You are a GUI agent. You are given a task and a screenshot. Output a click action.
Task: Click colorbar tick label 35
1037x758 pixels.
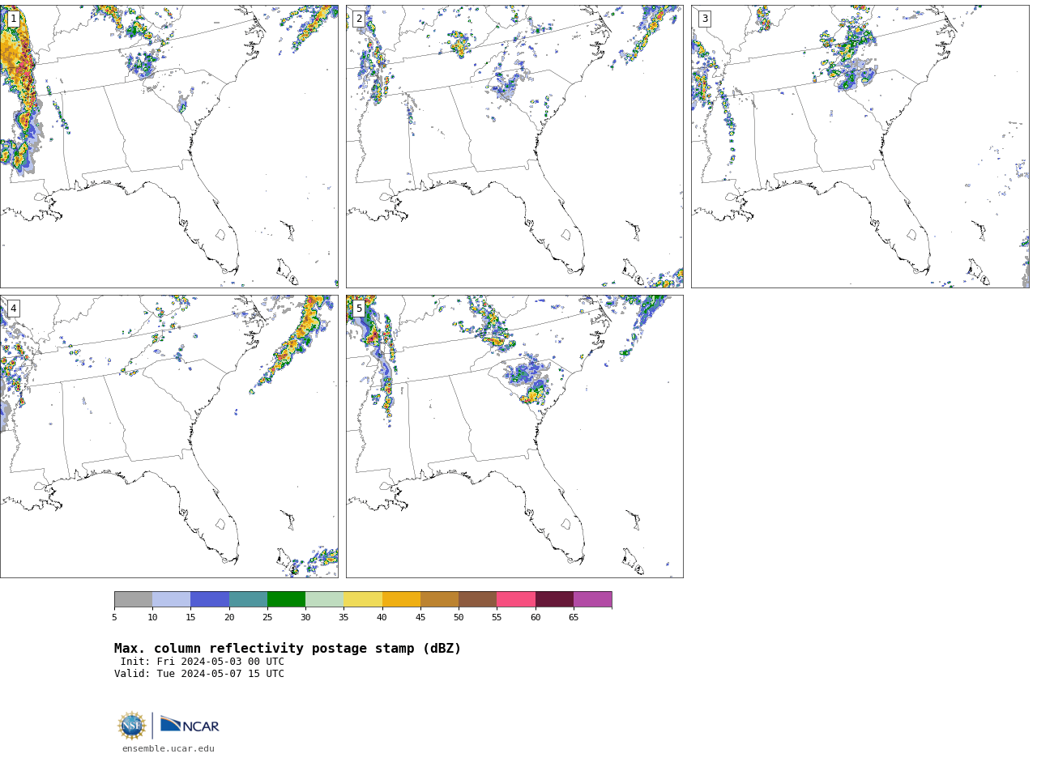click(344, 618)
